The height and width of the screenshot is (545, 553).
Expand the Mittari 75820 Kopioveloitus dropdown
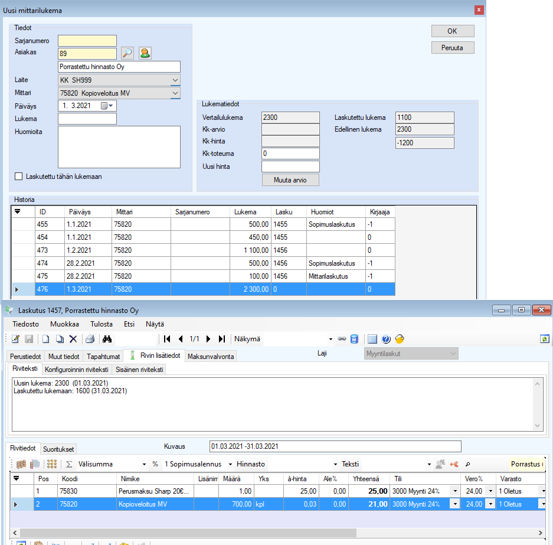(x=175, y=93)
